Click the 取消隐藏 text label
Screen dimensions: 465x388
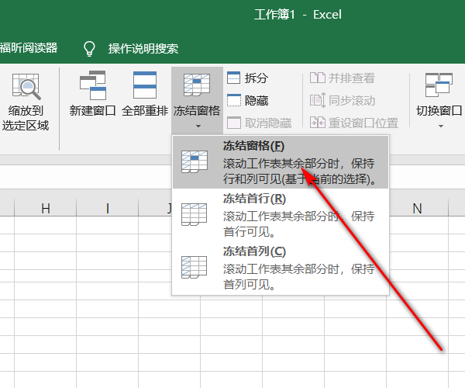(268, 123)
